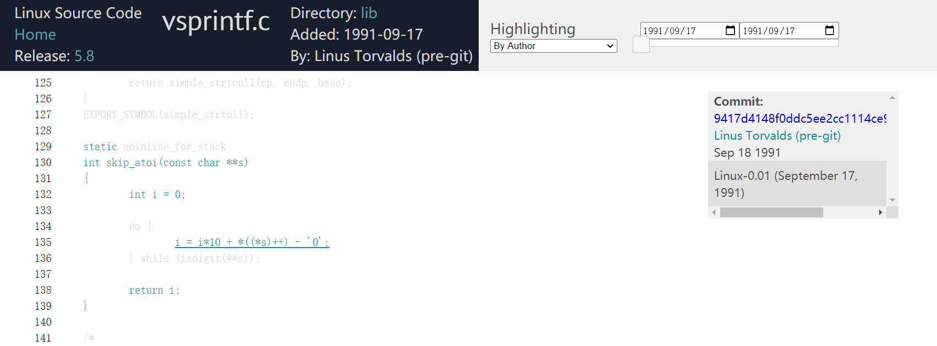Open the Highlighting "By Author" dropdown
The height and width of the screenshot is (346, 937).
[554, 46]
